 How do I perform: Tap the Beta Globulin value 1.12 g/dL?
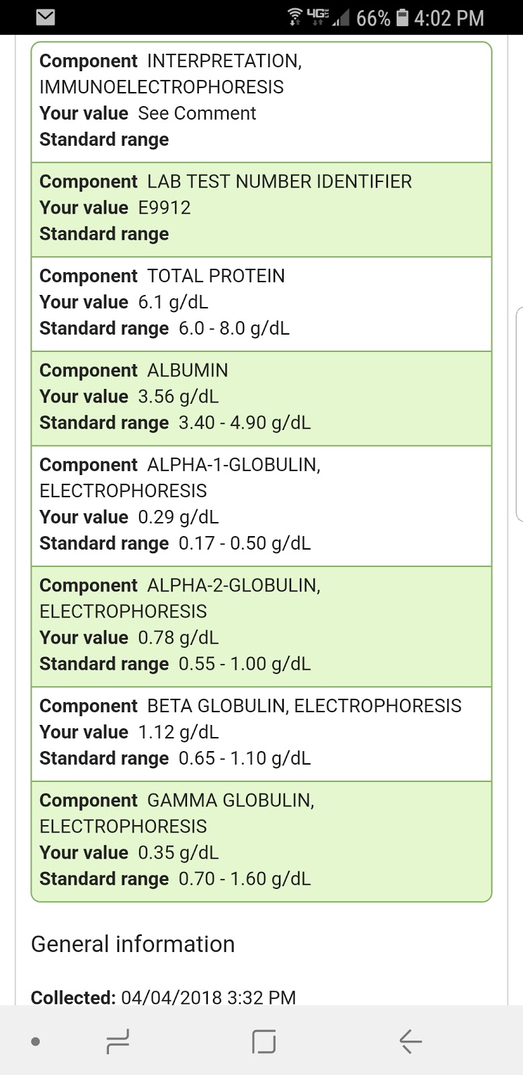coord(178,732)
